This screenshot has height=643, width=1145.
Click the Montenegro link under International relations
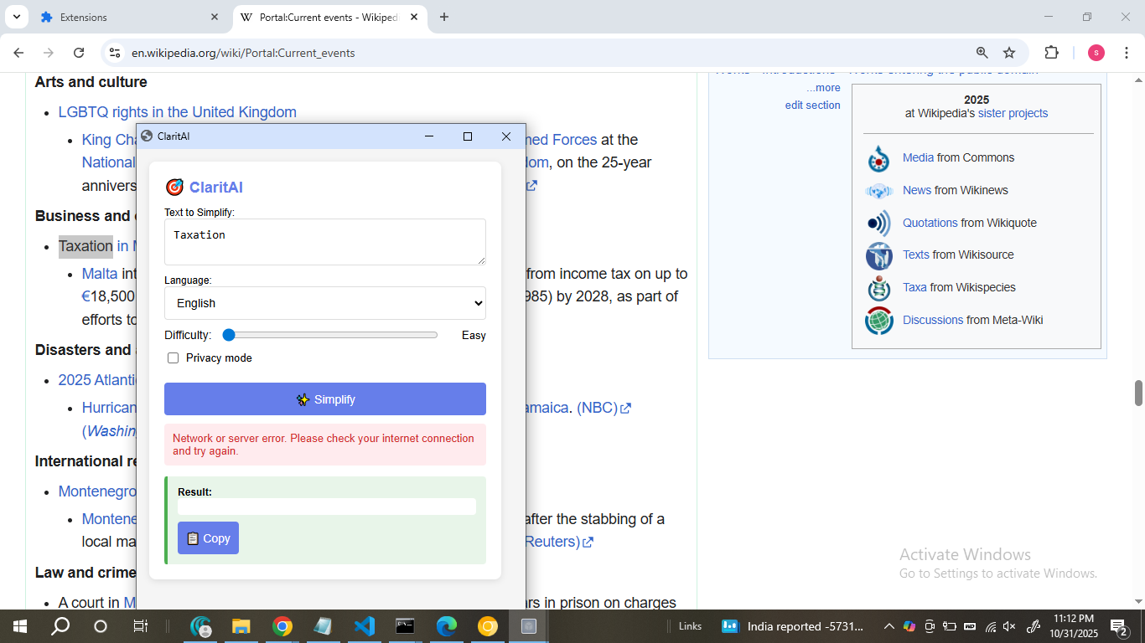point(97,491)
